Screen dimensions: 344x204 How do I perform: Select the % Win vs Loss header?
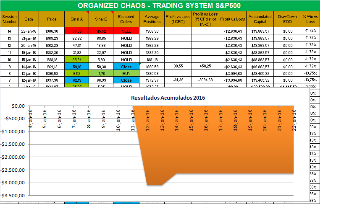310,19
